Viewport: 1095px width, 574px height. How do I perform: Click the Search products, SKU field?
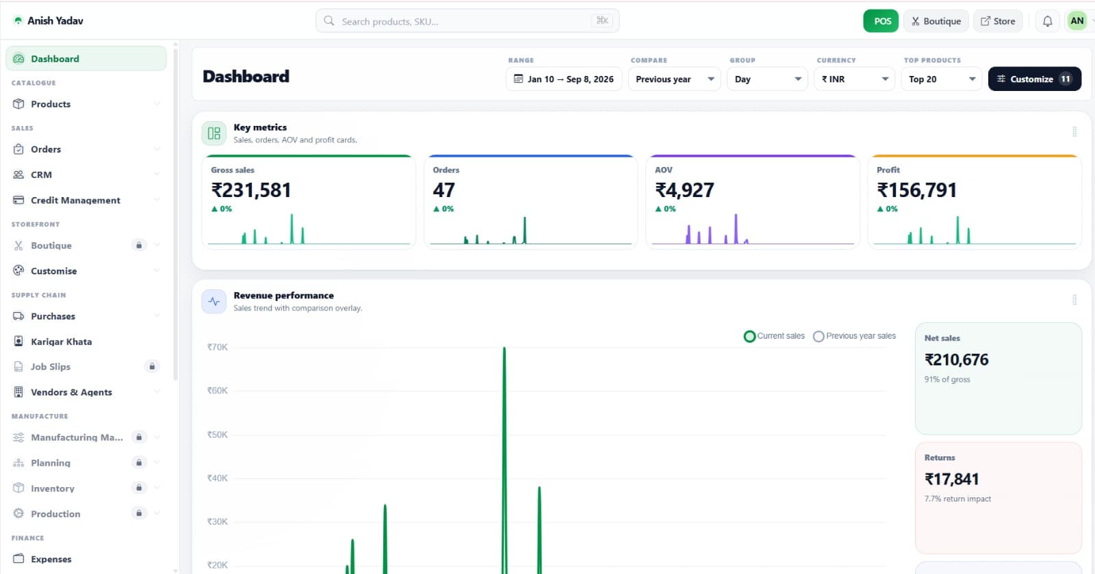tap(467, 21)
